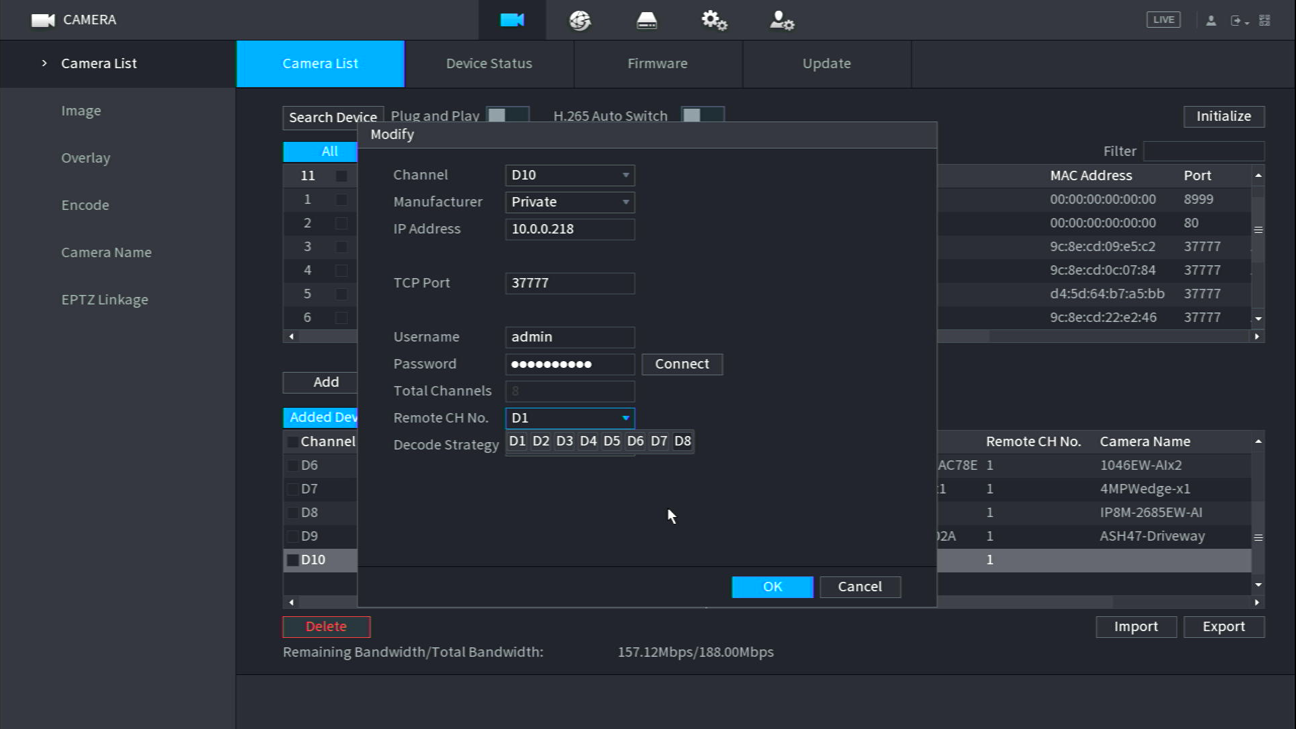Click scroll-down arrow of added devices list
Viewport: 1296px width, 729px height.
(1258, 585)
